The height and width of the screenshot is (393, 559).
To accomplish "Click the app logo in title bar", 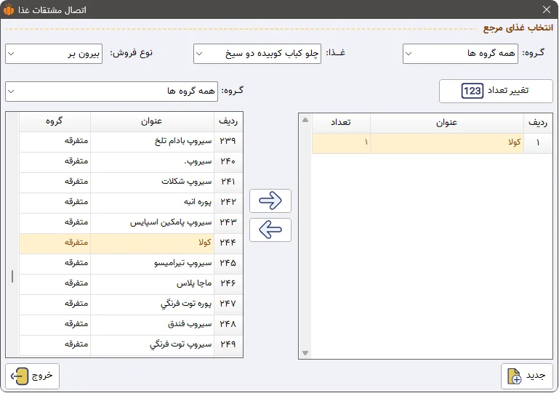I will tap(9, 9).
